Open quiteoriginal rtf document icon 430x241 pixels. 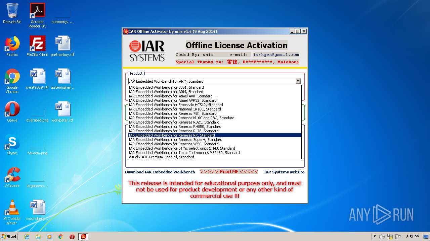62,79
